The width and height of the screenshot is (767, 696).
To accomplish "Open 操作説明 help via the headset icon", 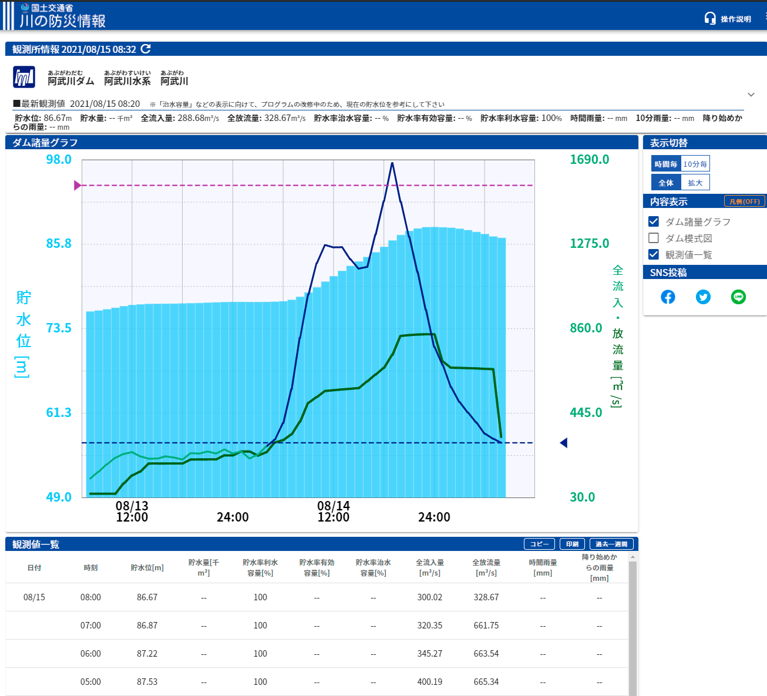I will (x=710, y=18).
